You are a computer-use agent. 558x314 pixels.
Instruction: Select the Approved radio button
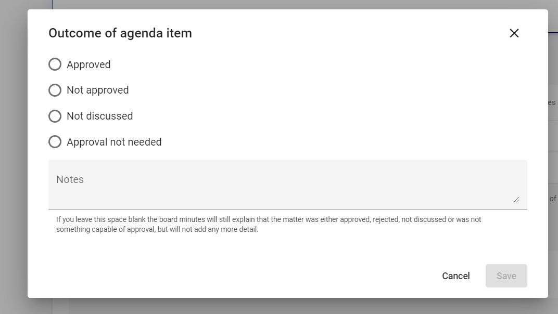click(x=55, y=64)
